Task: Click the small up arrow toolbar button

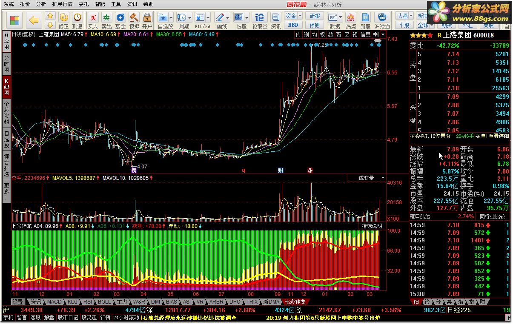Action: [50, 16]
